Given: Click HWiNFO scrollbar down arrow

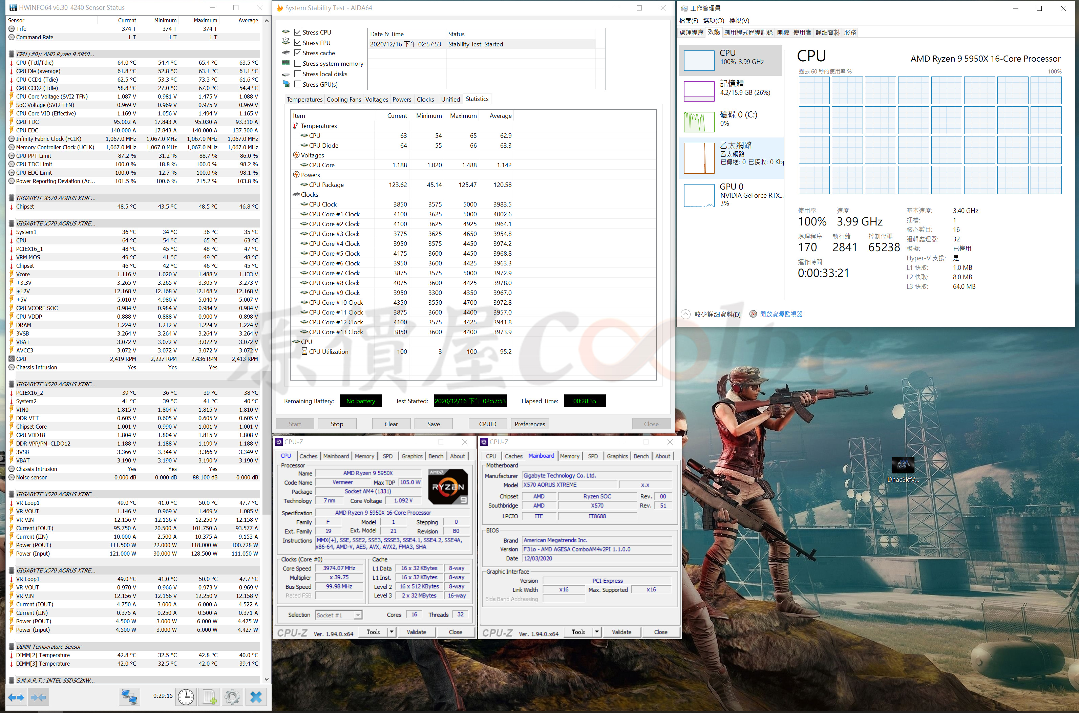Looking at the screenshot, I should (267, 679).
